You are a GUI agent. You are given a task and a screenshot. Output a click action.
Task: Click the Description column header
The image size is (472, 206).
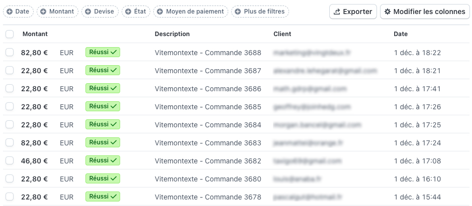pyautogui.click(x=172, y=34)
